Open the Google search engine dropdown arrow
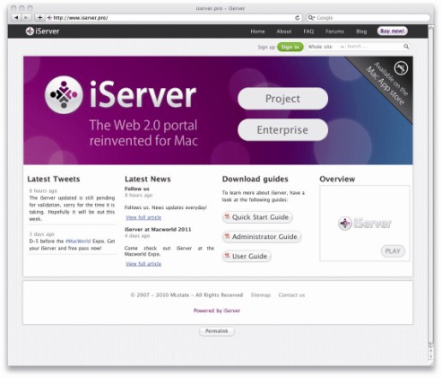This screenshot has width=442, height=378. (x=311, y=18)
